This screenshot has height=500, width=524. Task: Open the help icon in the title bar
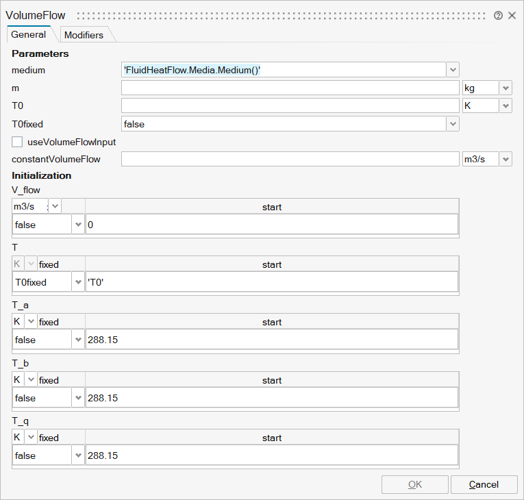pyautogui.click(x=498, y=15)
